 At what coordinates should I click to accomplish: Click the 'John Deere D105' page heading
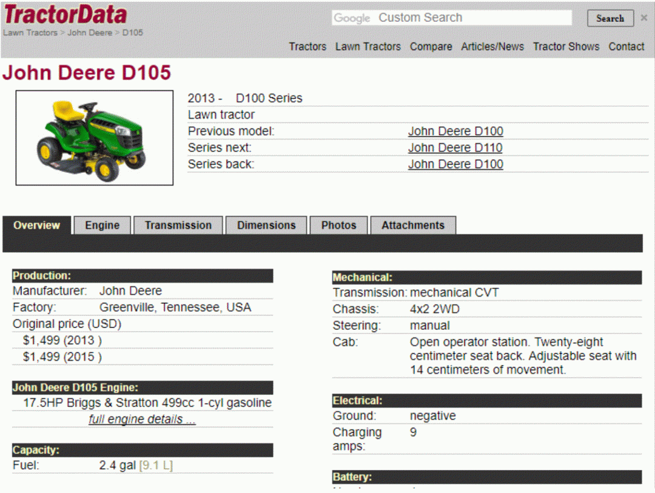tap(87, 73)
